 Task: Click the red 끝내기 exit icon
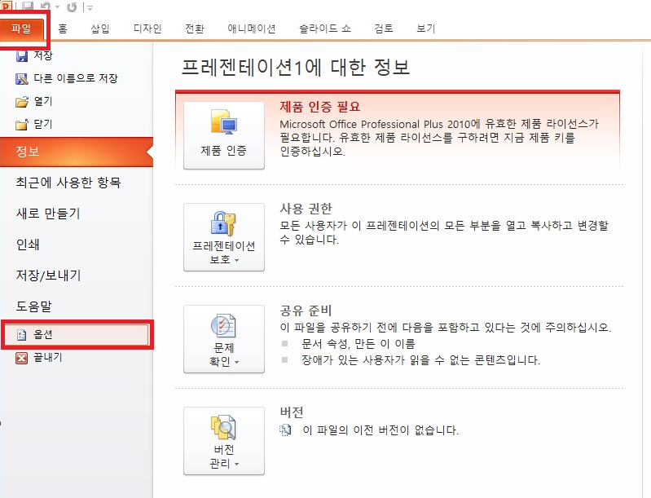coord(21,358)
